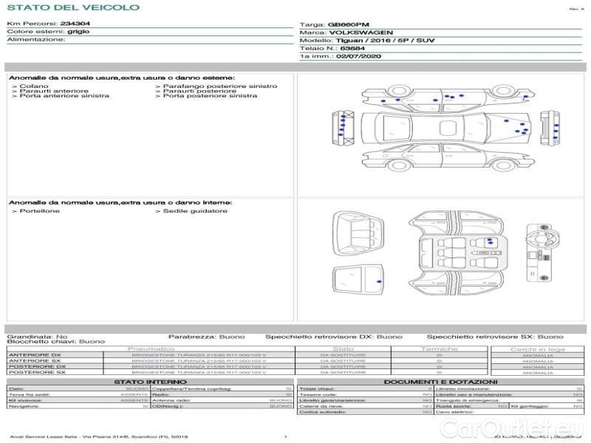Click the STATO INTERNO section header
Image resolution: width=591 pixels, height=443 pixels.
pos(150,382)
